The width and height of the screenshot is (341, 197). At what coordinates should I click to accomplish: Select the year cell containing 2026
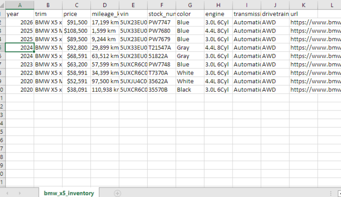point(20,22)
